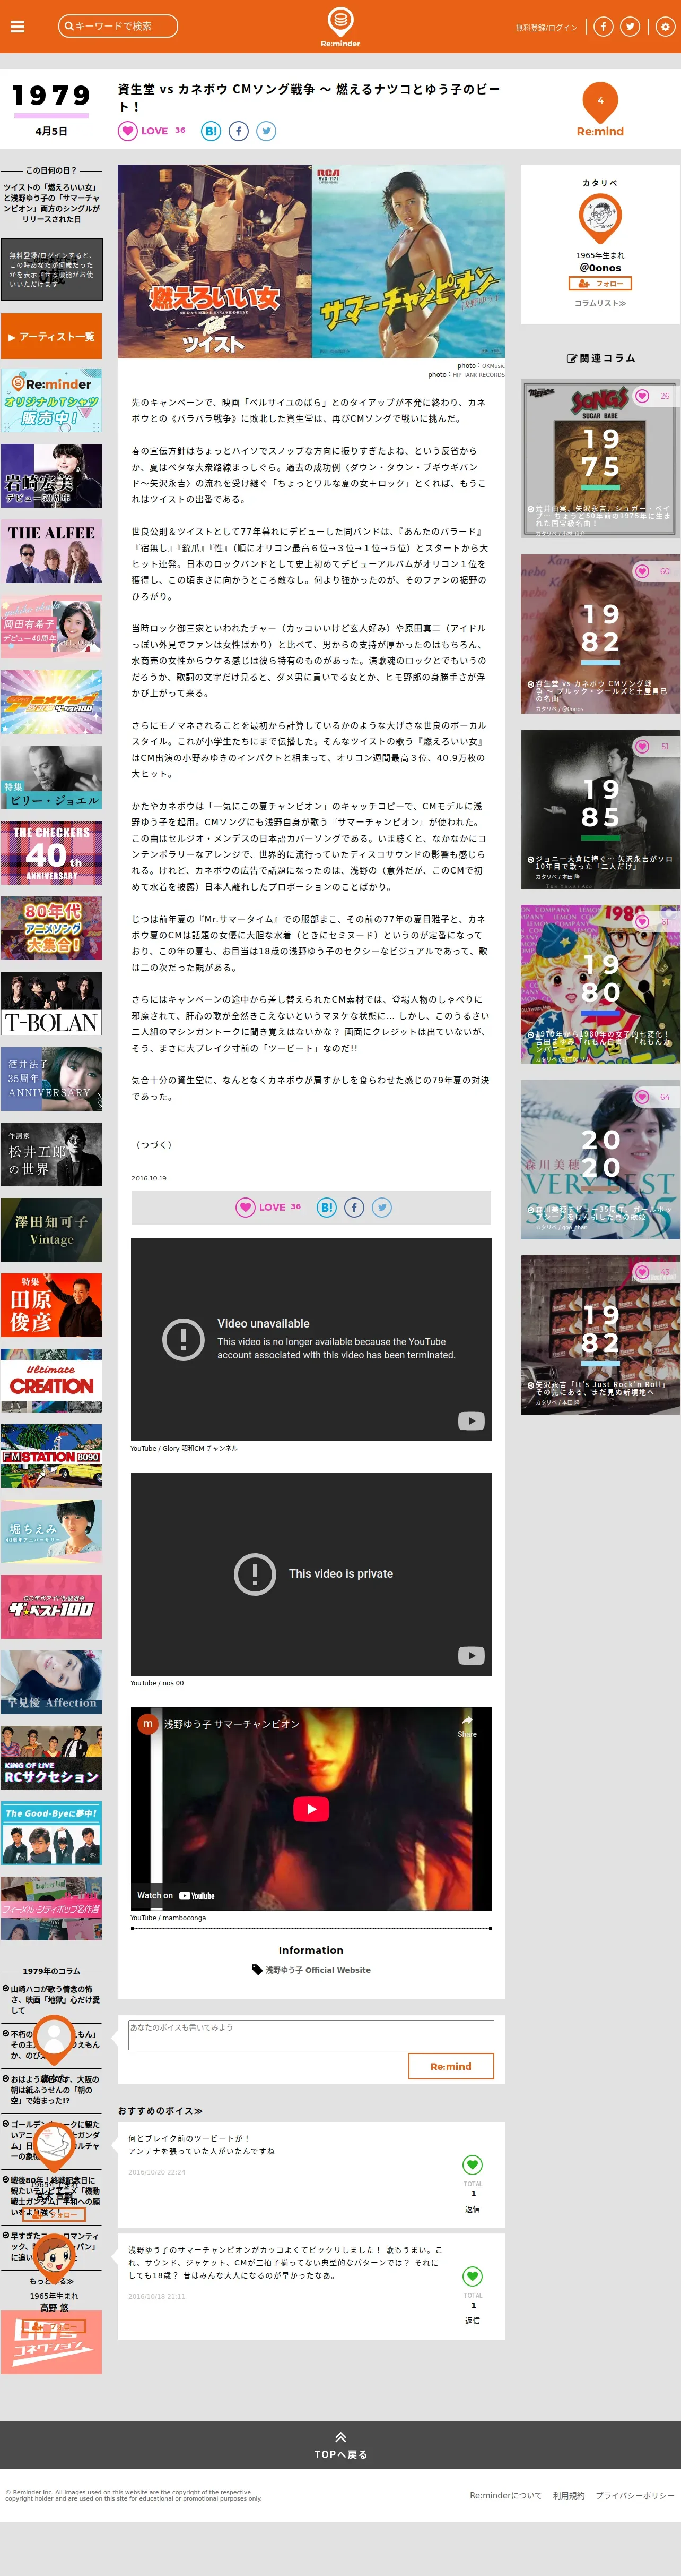Click the フォロー button for @0onos
This screenshot has height=2576, width=681.
(x=600, y=283)
